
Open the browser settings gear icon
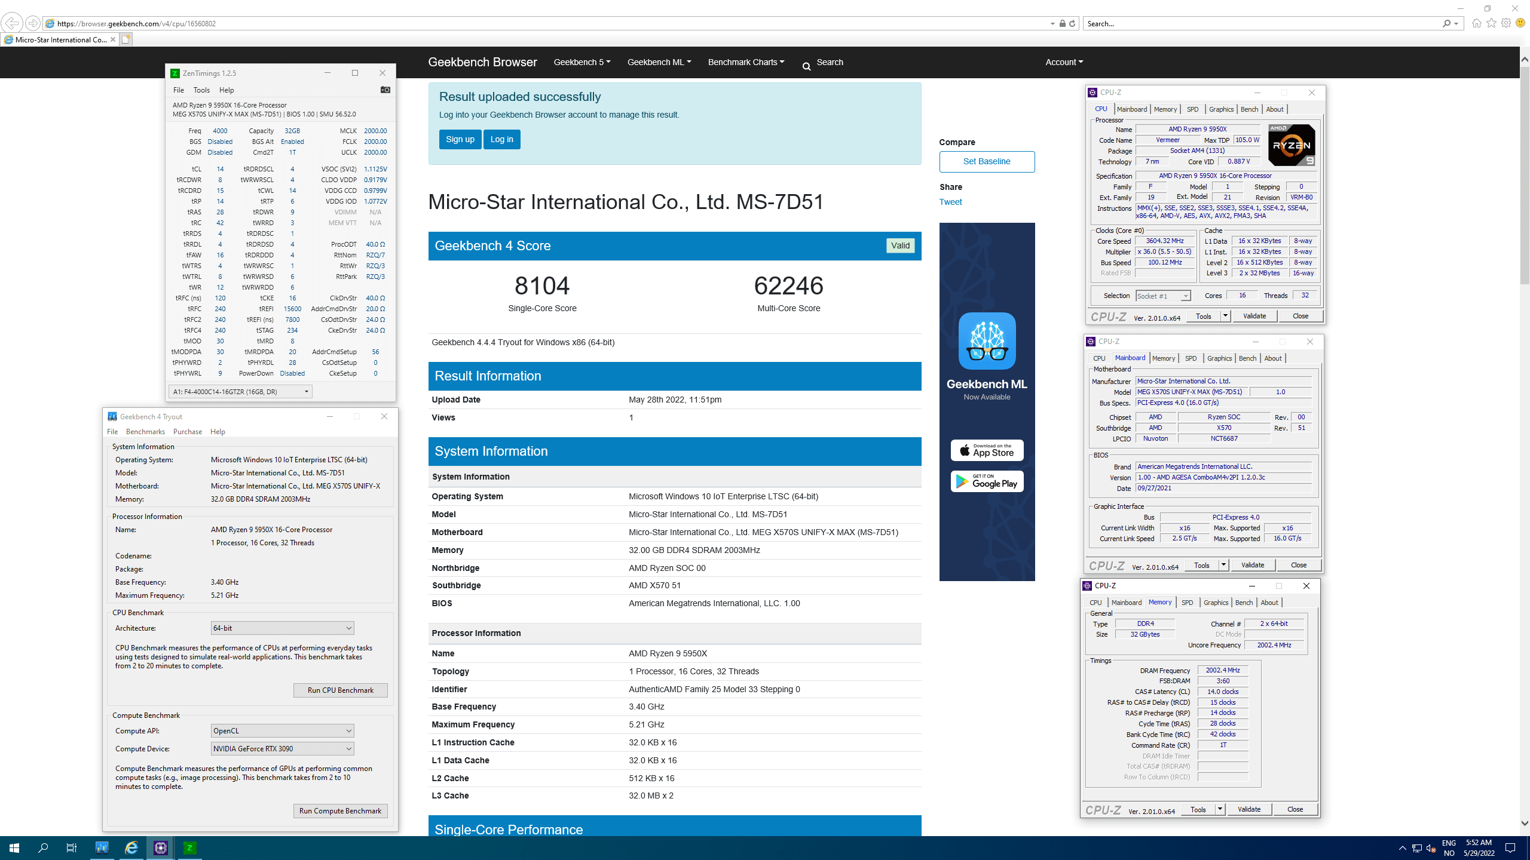pos(1506,23)
